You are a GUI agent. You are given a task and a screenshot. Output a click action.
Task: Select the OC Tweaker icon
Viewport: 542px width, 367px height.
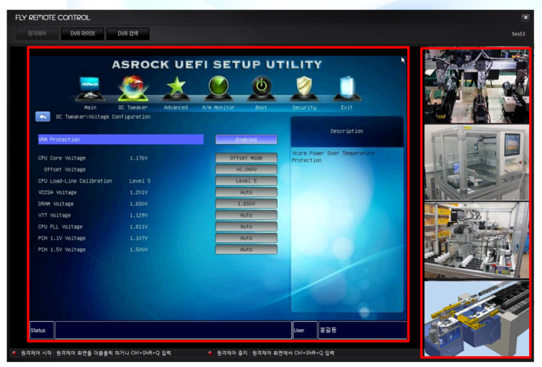tap(133, 88)
